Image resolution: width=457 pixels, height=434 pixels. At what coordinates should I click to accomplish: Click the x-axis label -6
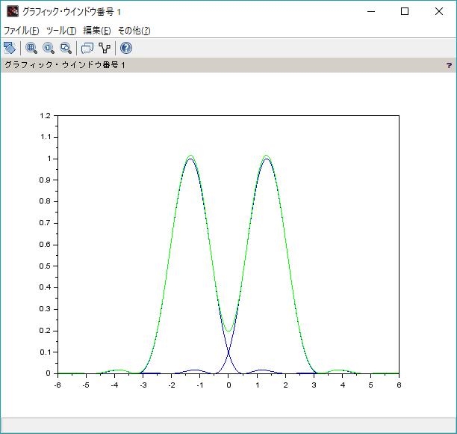point(57,385)
